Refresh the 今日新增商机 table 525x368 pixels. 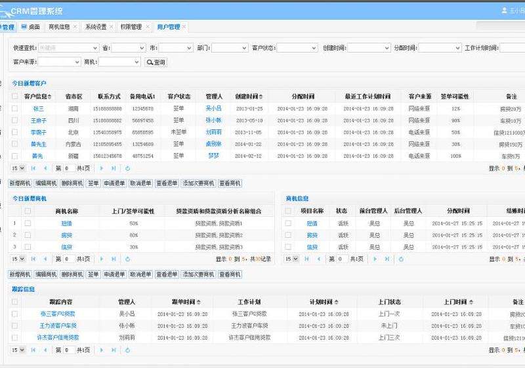(x=127, y=259)
